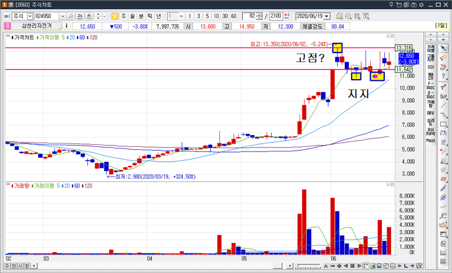452x273 pixels.
Task: Select the arrow pointer tool in drawing toolbar
Action: tap(443, 48)
